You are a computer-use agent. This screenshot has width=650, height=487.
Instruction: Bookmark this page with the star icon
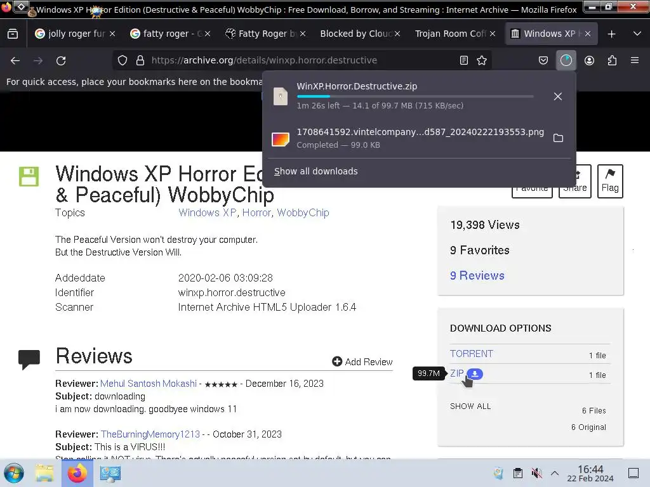tap(482, 60)
